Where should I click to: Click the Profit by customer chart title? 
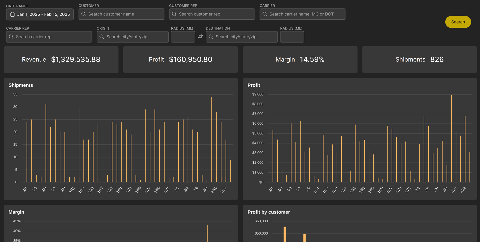(269, 212)
